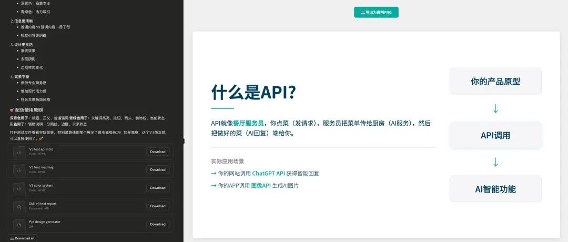Image resolution: width=568 pixels, height=242 pixels.
Task: Click the export as transparent PNG button
Action: coord(376,12)
